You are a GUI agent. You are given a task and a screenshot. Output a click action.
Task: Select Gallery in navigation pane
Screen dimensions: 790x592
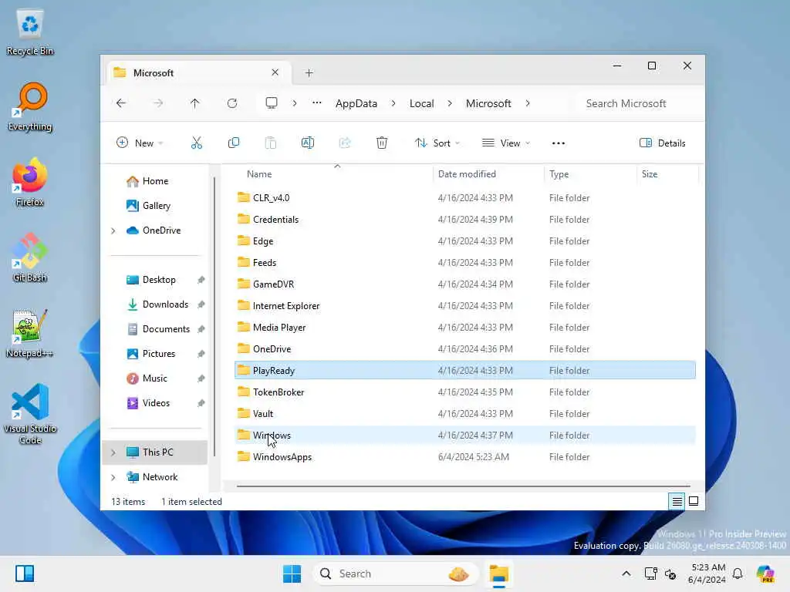[x=156, y=205]
